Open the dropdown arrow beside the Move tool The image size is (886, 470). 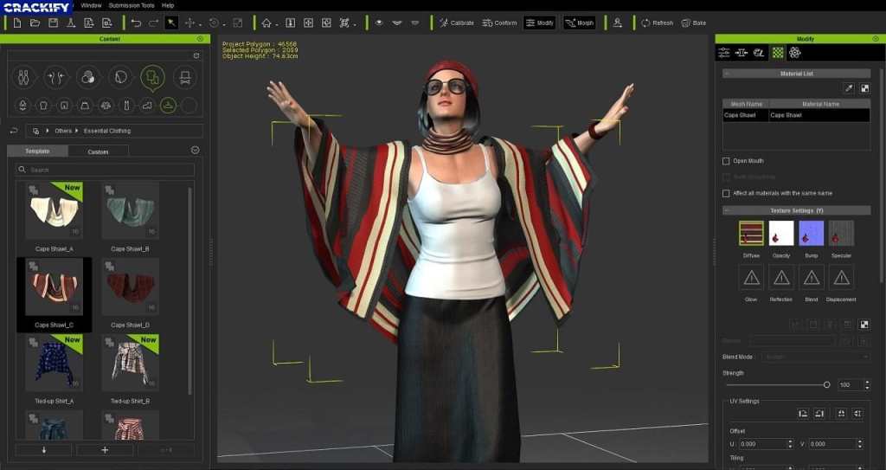[200, 25]
